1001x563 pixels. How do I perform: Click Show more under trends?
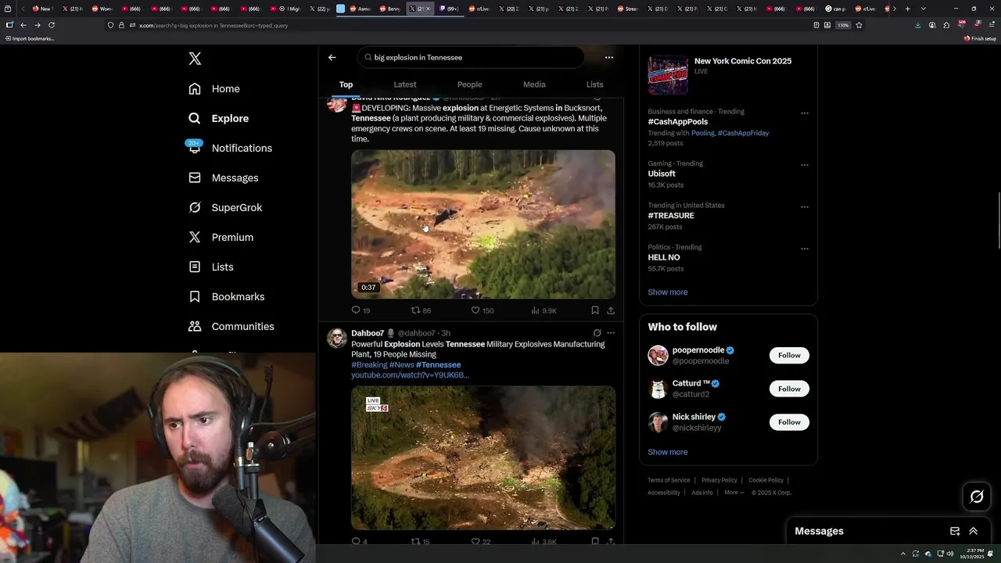(x=668, y=292)
